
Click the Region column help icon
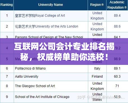[x=103, y=5]
